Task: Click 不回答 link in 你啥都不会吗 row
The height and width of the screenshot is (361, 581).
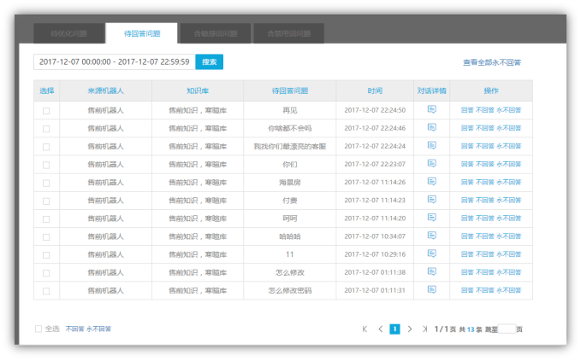Action: [x=485, y=128]
